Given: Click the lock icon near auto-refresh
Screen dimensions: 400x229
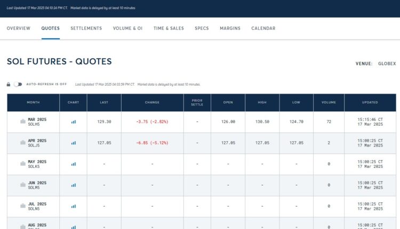Looking at the screenshot, I should pos(9,84).
